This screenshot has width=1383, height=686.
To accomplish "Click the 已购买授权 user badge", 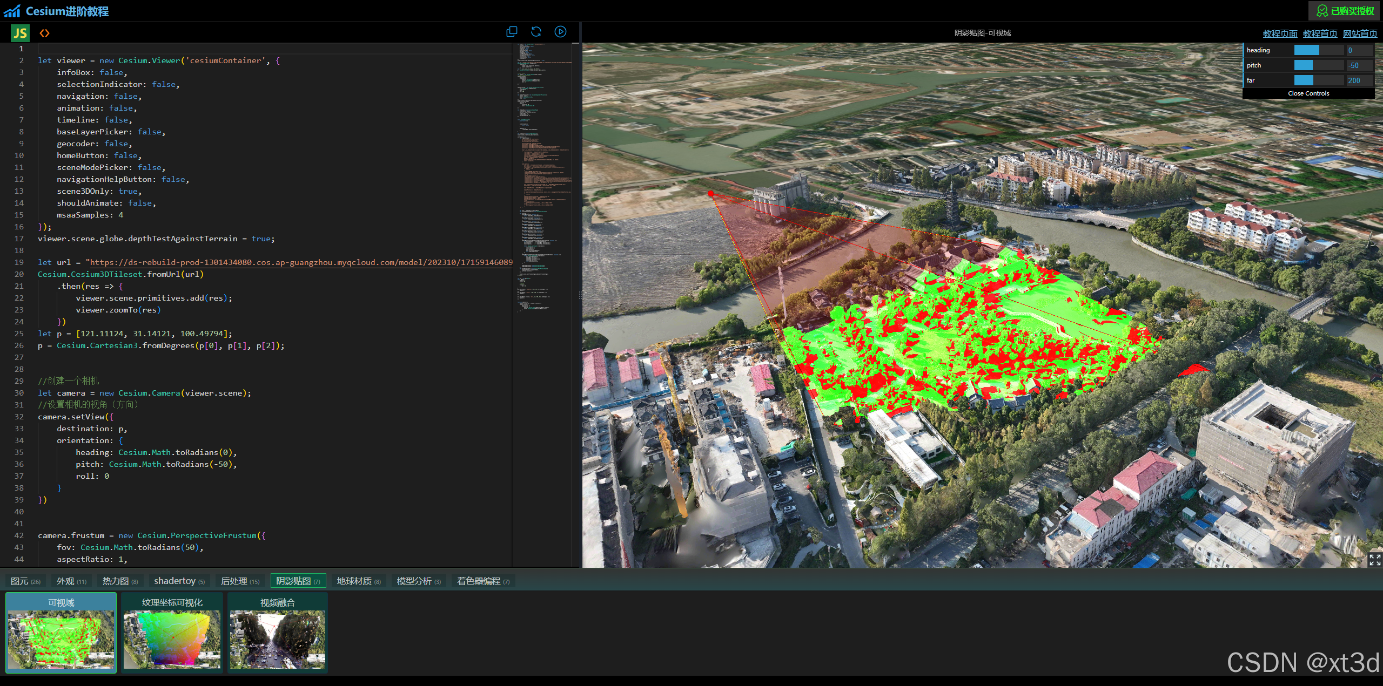I will 1345,11.
